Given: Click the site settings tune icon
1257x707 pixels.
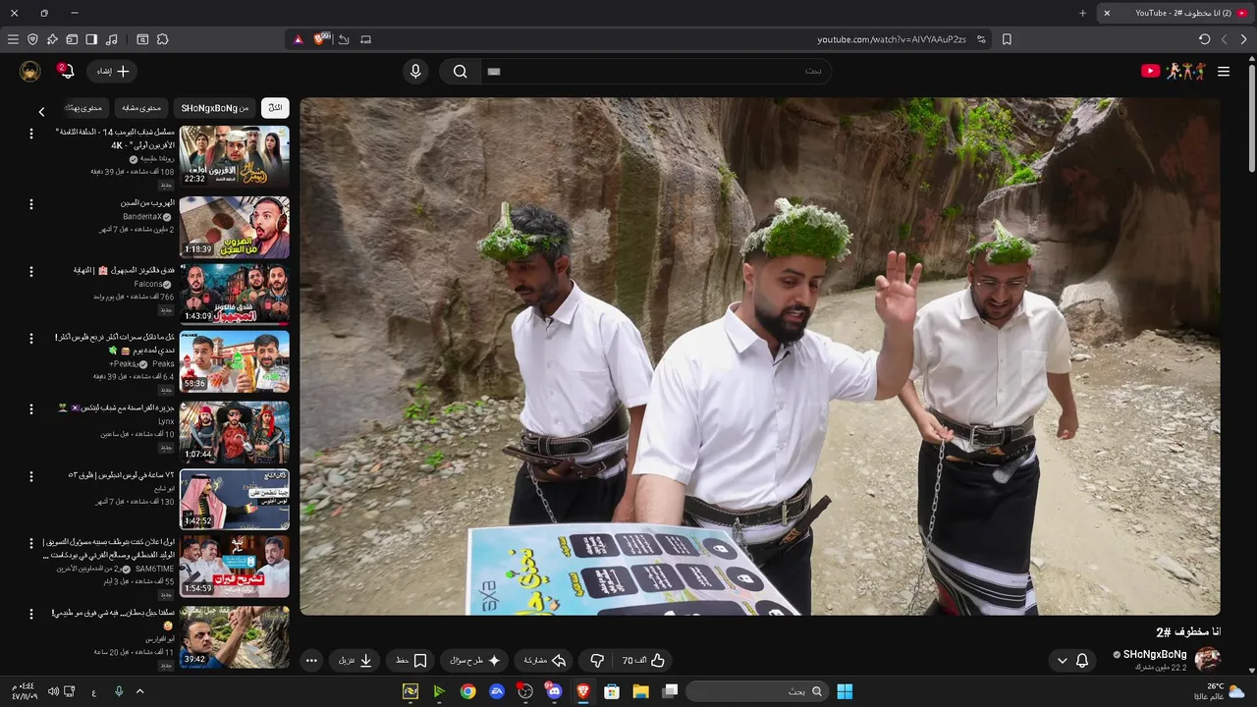Looking at the screenshot, I should [x=981, y=39].
